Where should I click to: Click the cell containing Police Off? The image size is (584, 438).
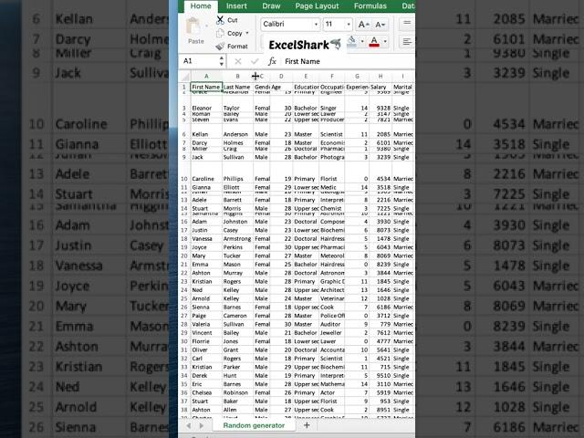pyautogui.click(x=332, y=316)
